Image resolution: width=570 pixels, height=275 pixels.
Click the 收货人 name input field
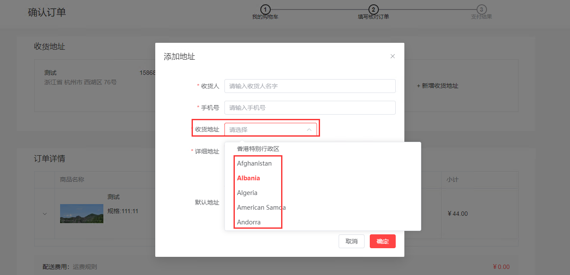point(310,86)
